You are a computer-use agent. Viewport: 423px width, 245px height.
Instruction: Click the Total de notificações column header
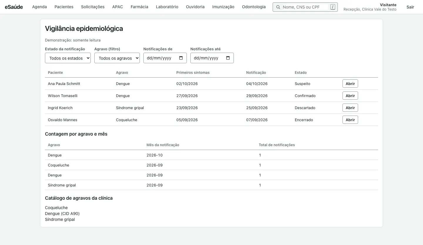277,145
